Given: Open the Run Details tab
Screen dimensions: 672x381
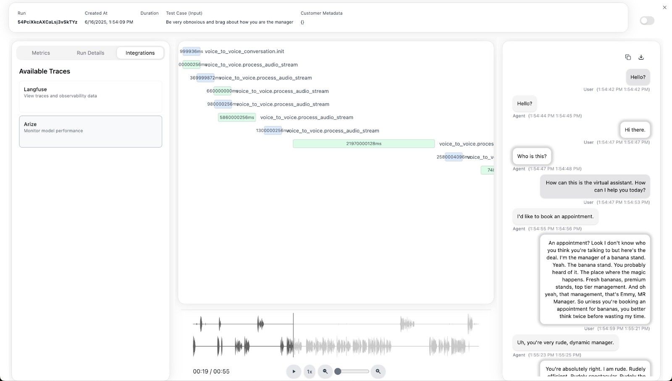Looking at the screenshot, I should point(90,53).
